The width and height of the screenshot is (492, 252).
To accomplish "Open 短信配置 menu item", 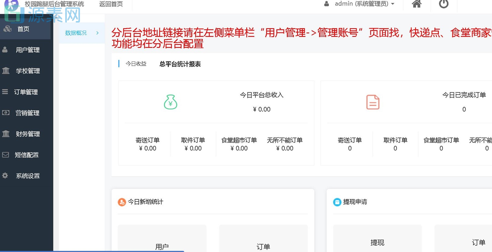I will coord(27,155).
